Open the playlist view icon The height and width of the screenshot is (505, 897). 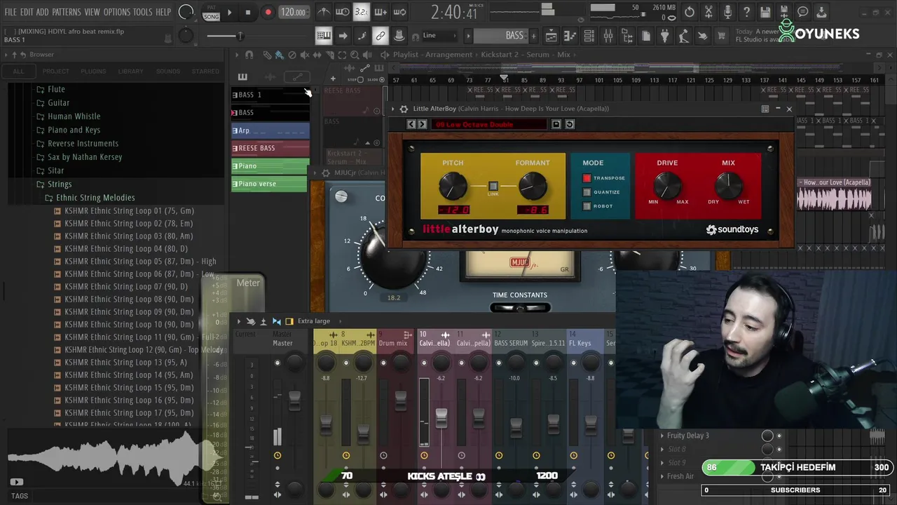click(552, 36)
